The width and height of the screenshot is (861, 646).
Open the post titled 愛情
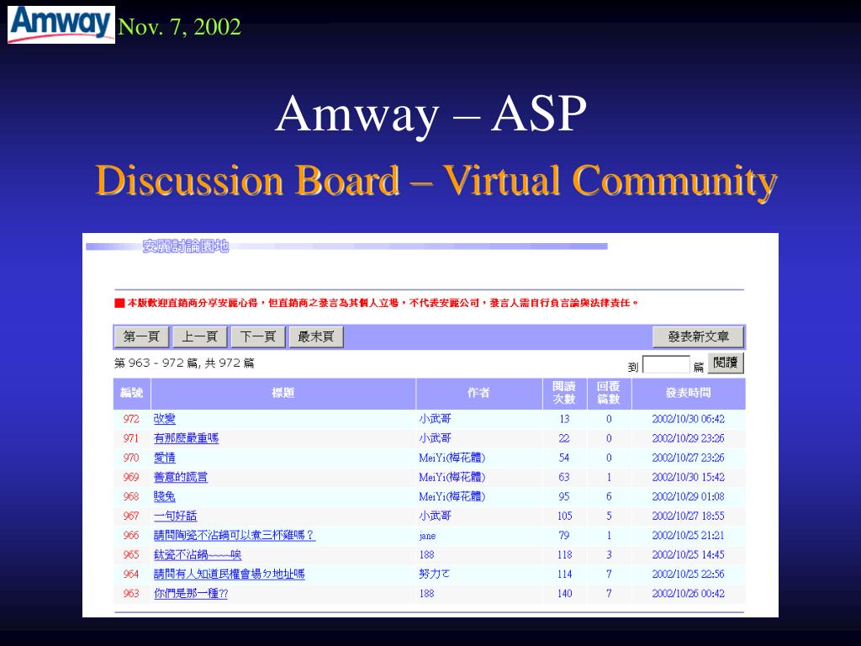164,458
